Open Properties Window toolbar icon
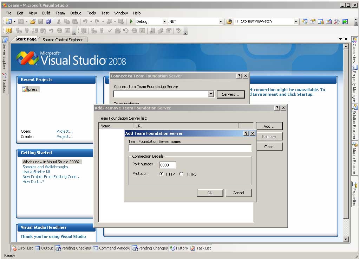The image size is (359, 259). pyautogui.click(x=313, y=21)
